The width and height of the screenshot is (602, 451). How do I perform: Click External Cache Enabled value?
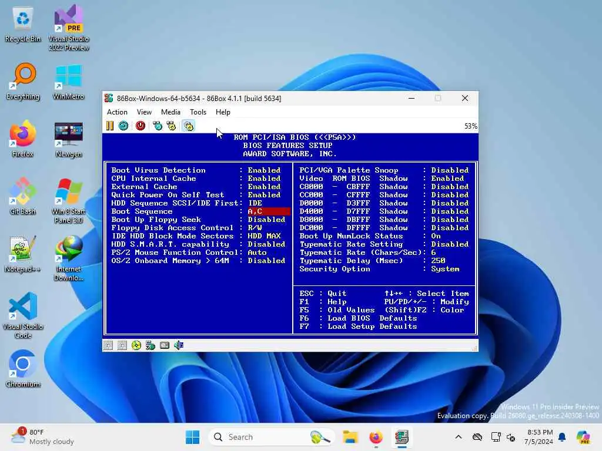[264, 187]
